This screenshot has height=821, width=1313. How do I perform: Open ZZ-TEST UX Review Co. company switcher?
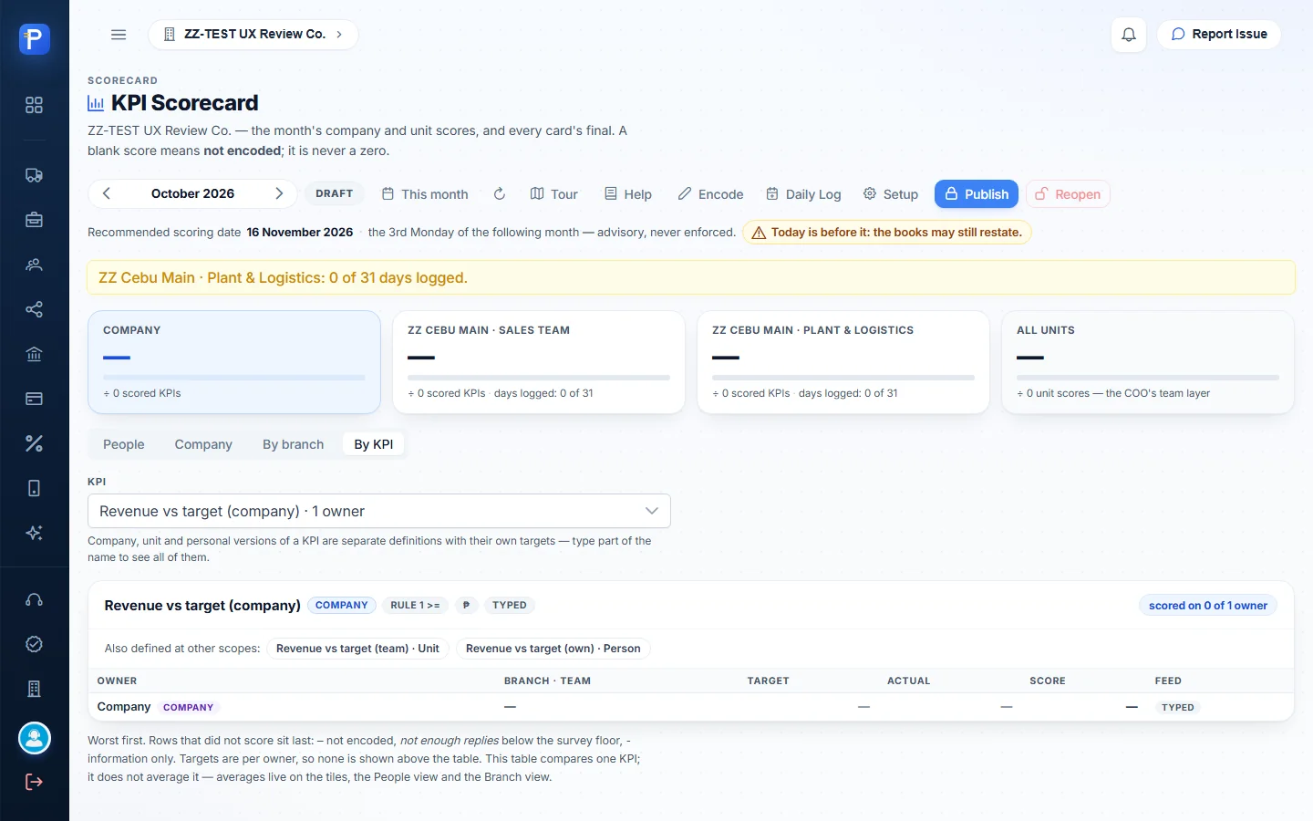point(253,35)
